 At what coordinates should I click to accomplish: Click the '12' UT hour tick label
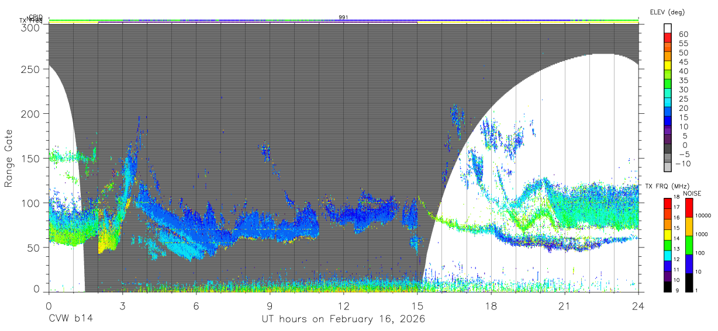(x=343, y=306)
